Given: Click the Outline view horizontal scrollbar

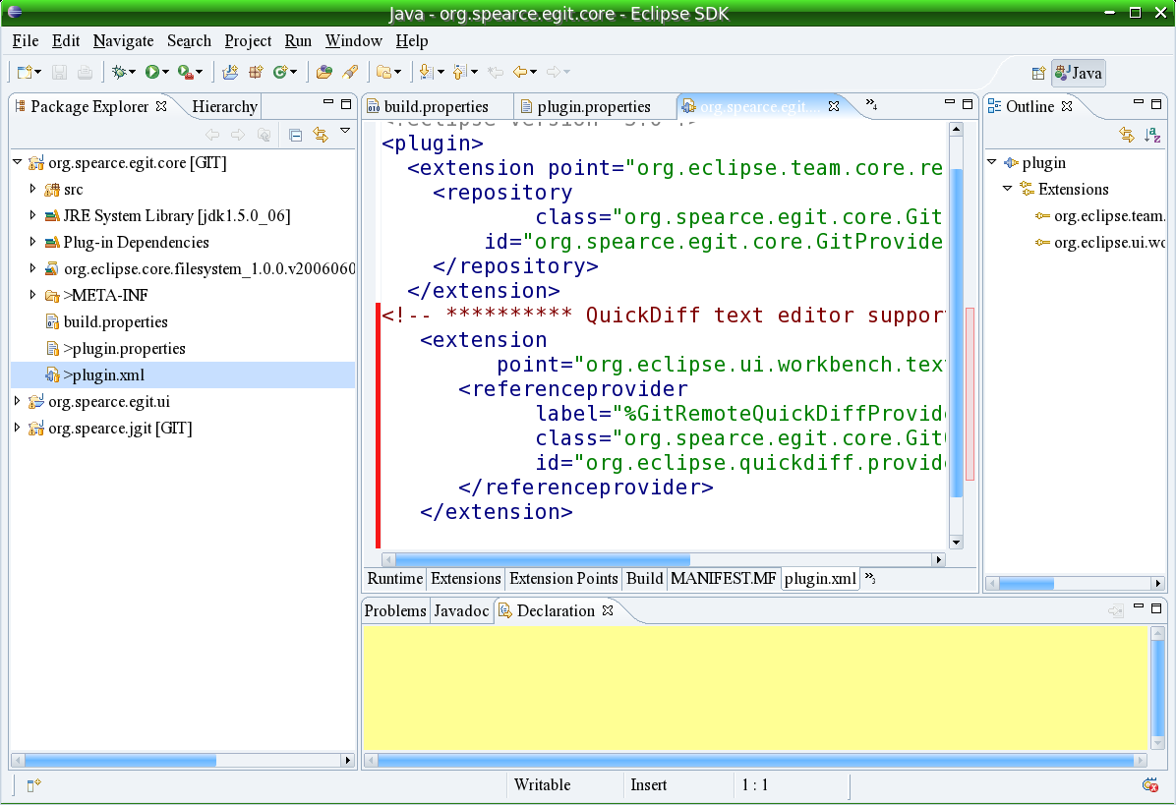Looking at the screenshot, I should [x=1026, y=583].
